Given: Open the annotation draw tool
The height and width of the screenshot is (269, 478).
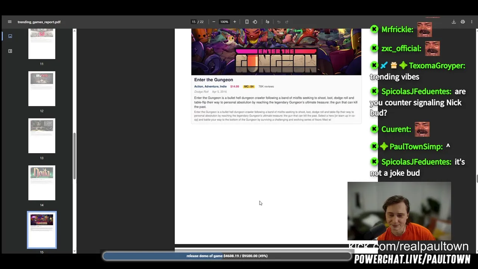Looking at the screenshot, I should click(267, 22).
